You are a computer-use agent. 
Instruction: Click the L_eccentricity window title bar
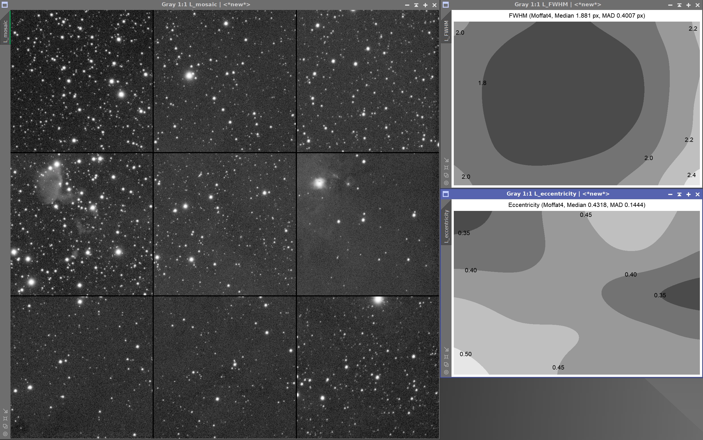tap(558, 194)
